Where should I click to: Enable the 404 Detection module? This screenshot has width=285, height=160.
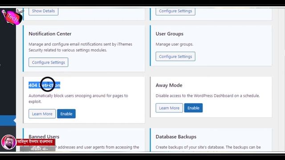[66, 114]
